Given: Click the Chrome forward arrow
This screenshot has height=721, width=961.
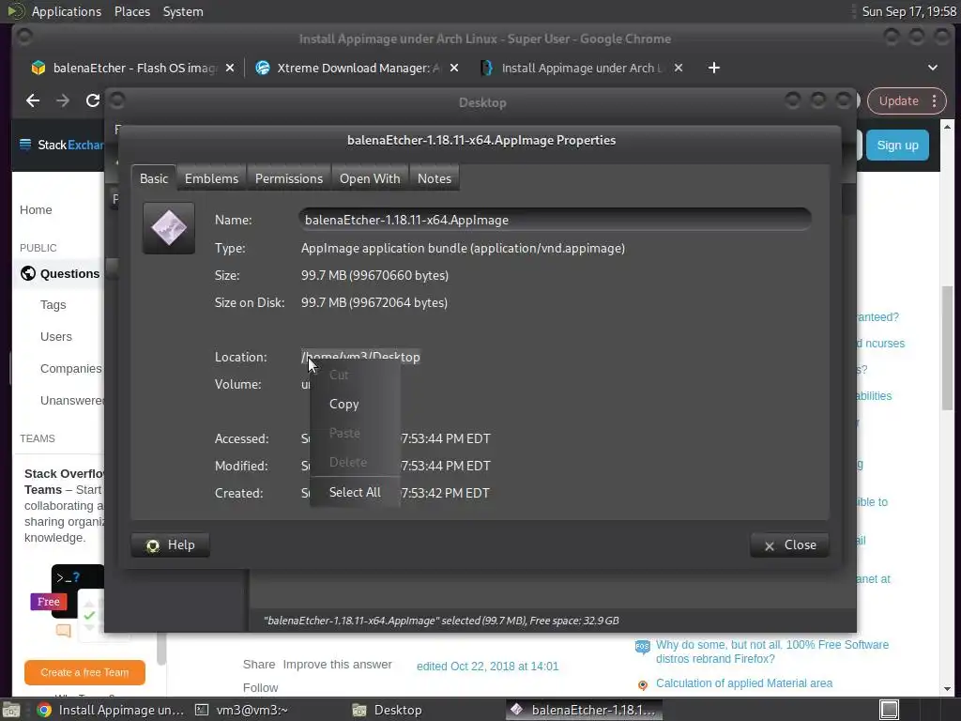Looking at the screenshot, I should click(63, 100).
